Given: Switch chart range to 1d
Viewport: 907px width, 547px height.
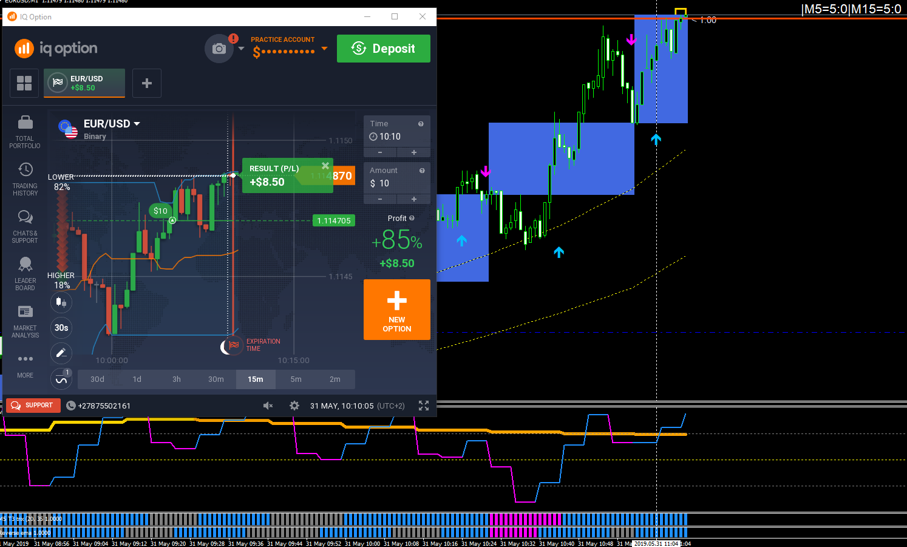Looking at the screenshot, I should coord(137,379).
